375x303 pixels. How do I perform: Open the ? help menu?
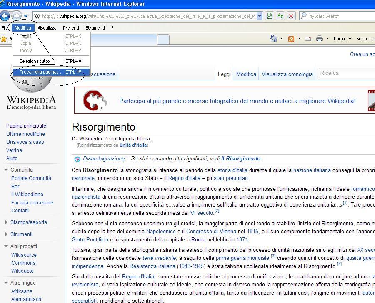(x=112, y=28)
